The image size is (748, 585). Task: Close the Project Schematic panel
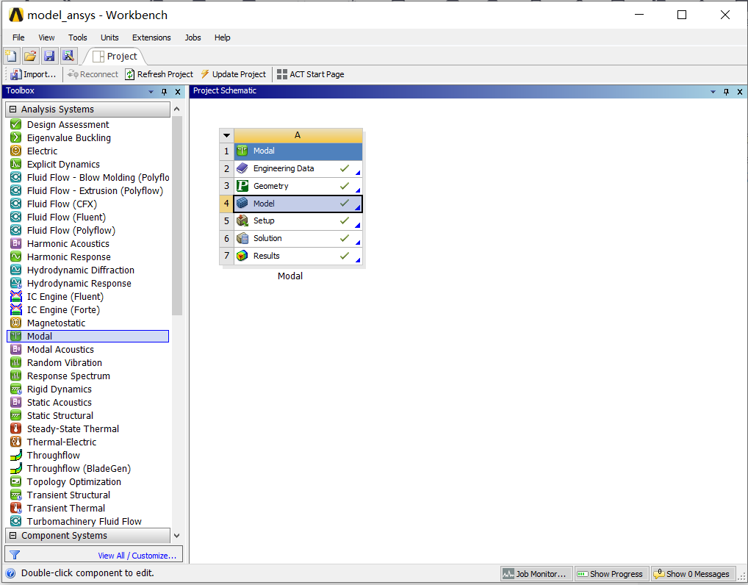(x=740, y=92)
